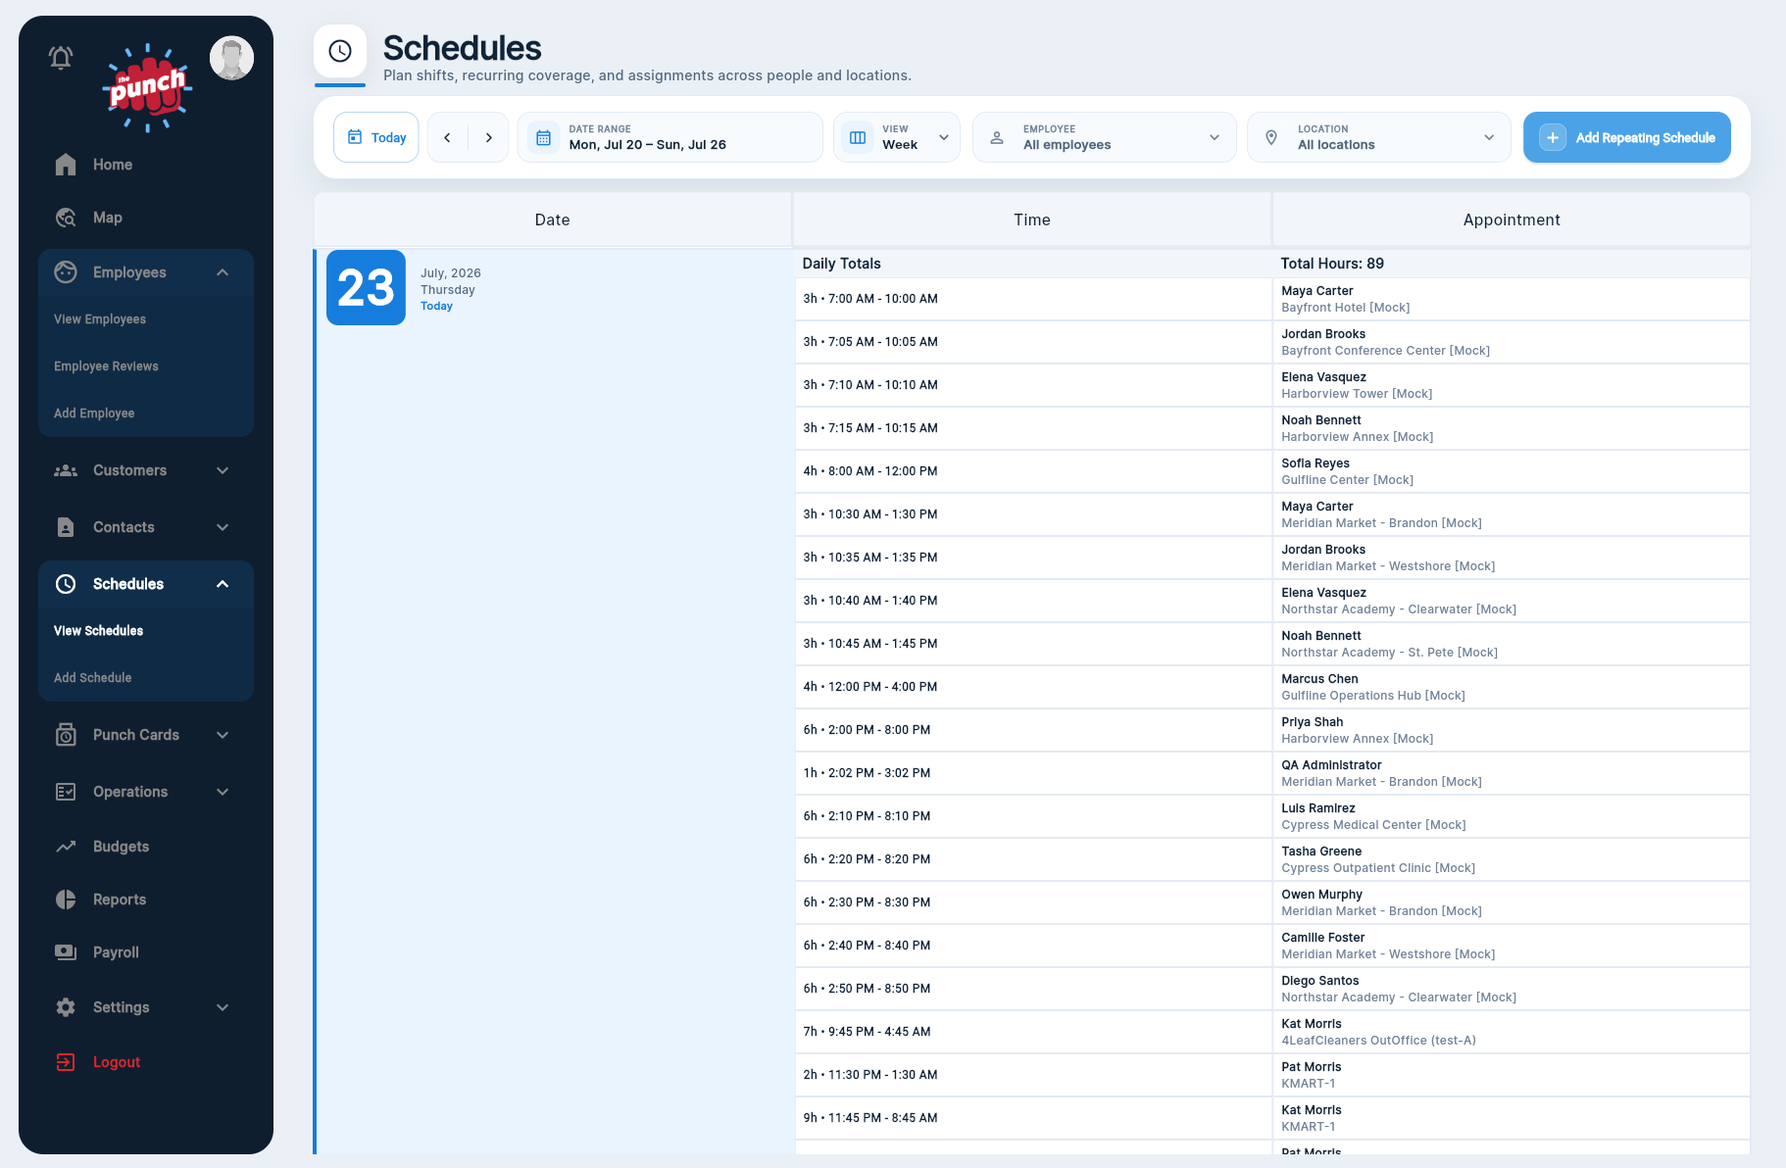
Task: Click the Logout icon
Action: (66, 1062)
